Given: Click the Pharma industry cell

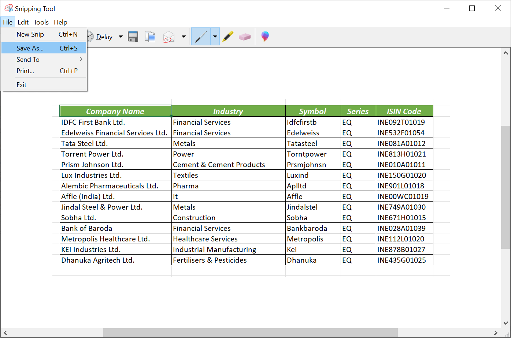Looking at the screenshot, I should tap(228, 186).
